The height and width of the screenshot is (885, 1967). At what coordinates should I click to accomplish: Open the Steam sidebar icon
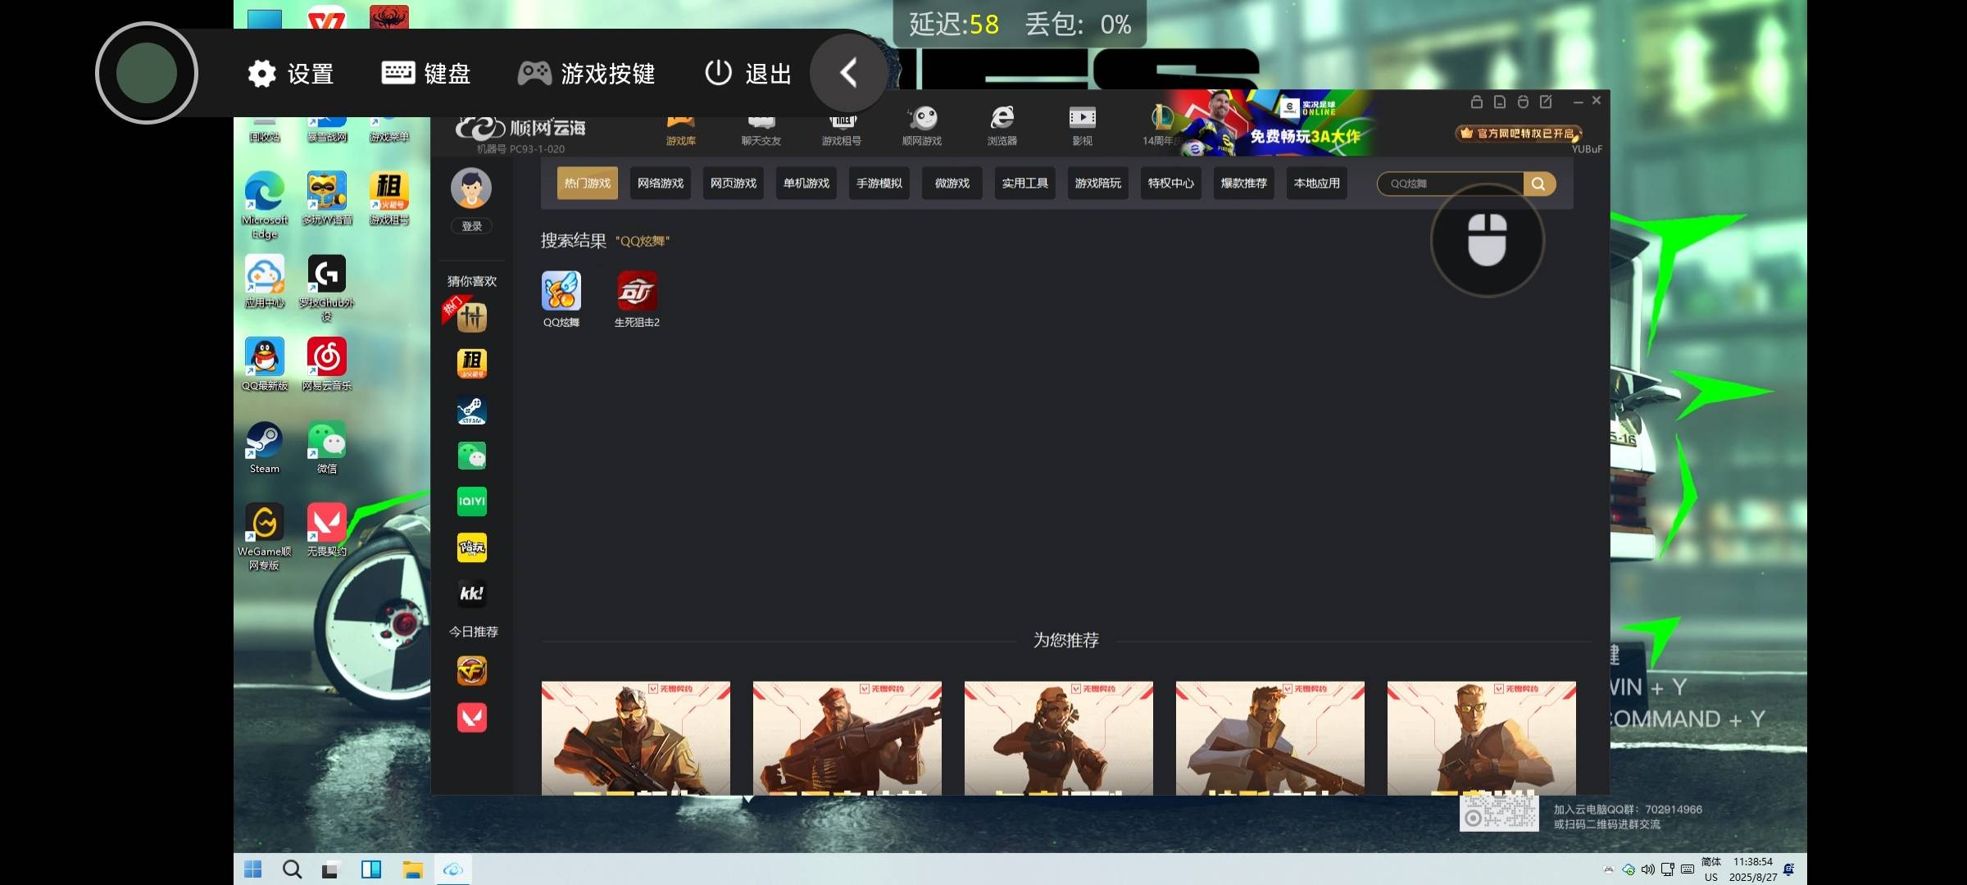[471, 410]
